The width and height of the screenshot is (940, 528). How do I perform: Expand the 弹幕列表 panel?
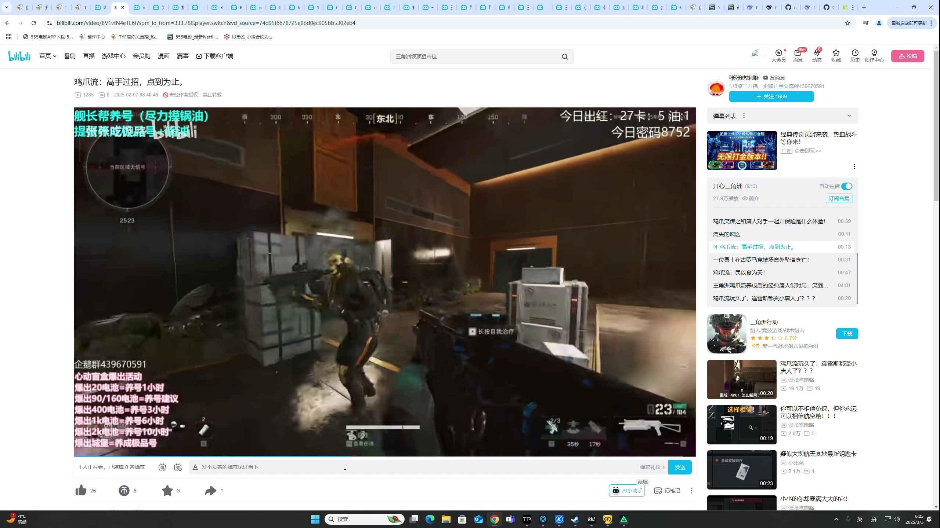coord(849,116)
